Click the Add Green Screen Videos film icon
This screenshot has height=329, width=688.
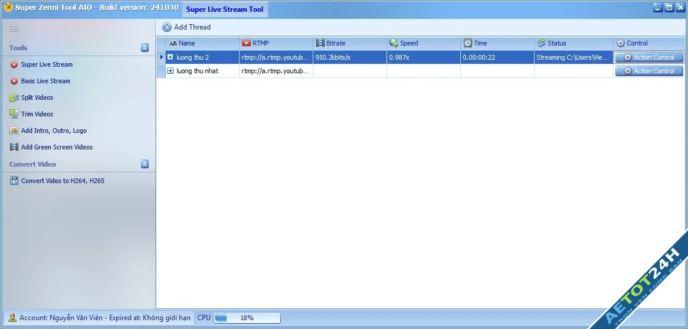tap(14, 147)
